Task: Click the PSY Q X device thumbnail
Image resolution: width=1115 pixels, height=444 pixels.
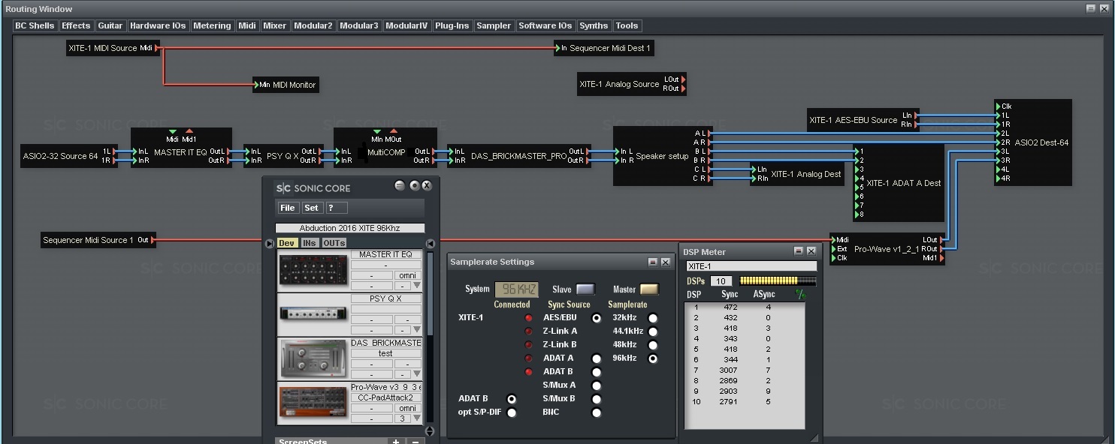Action: click(x=313, y=314)
